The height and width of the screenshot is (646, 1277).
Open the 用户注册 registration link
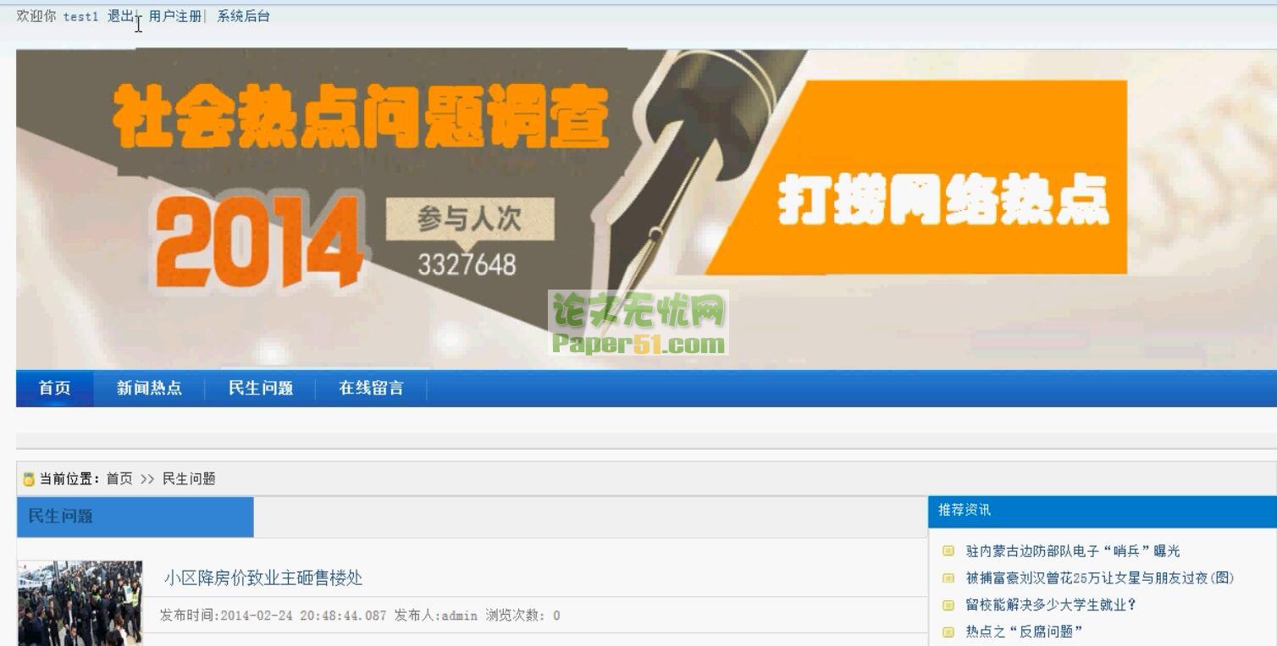click(x=175, y=16)
